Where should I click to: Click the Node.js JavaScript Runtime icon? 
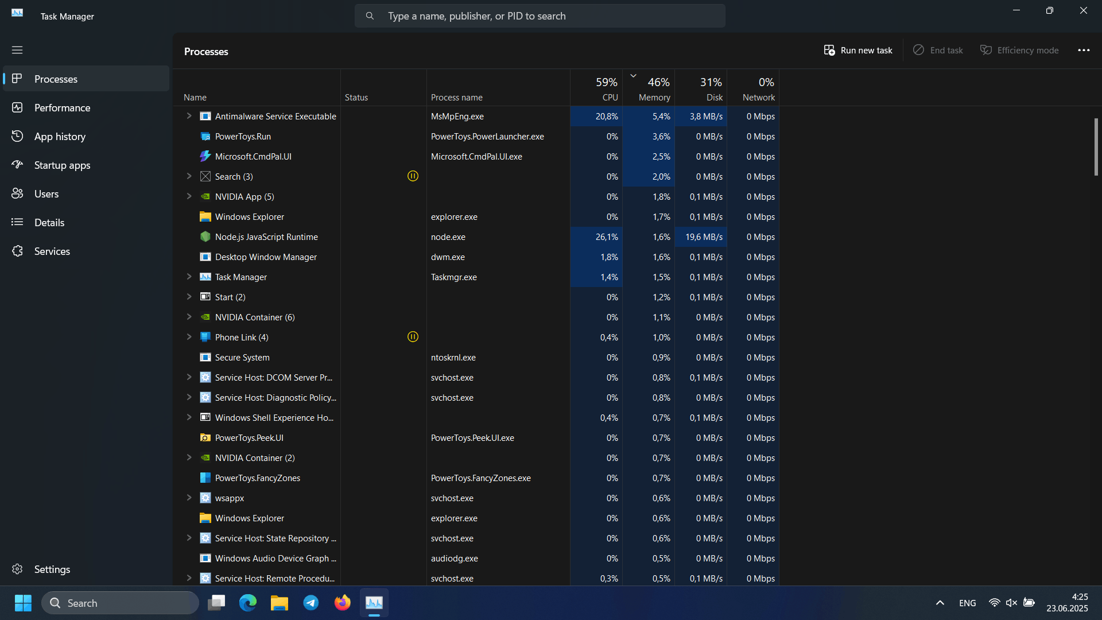[x=205, y=237]
